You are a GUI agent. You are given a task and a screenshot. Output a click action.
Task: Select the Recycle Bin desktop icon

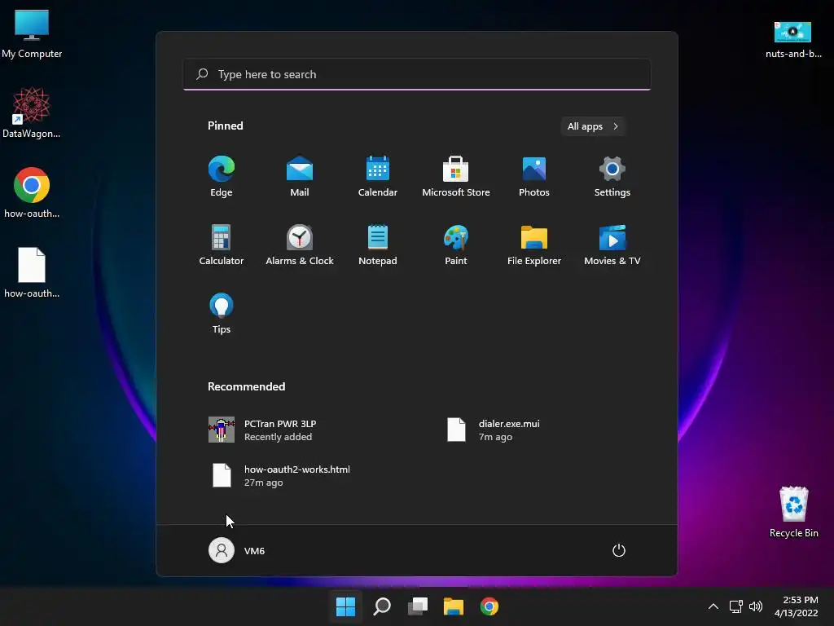click(793, 512)
